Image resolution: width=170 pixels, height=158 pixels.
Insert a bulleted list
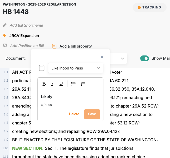(x=74, y=84)
